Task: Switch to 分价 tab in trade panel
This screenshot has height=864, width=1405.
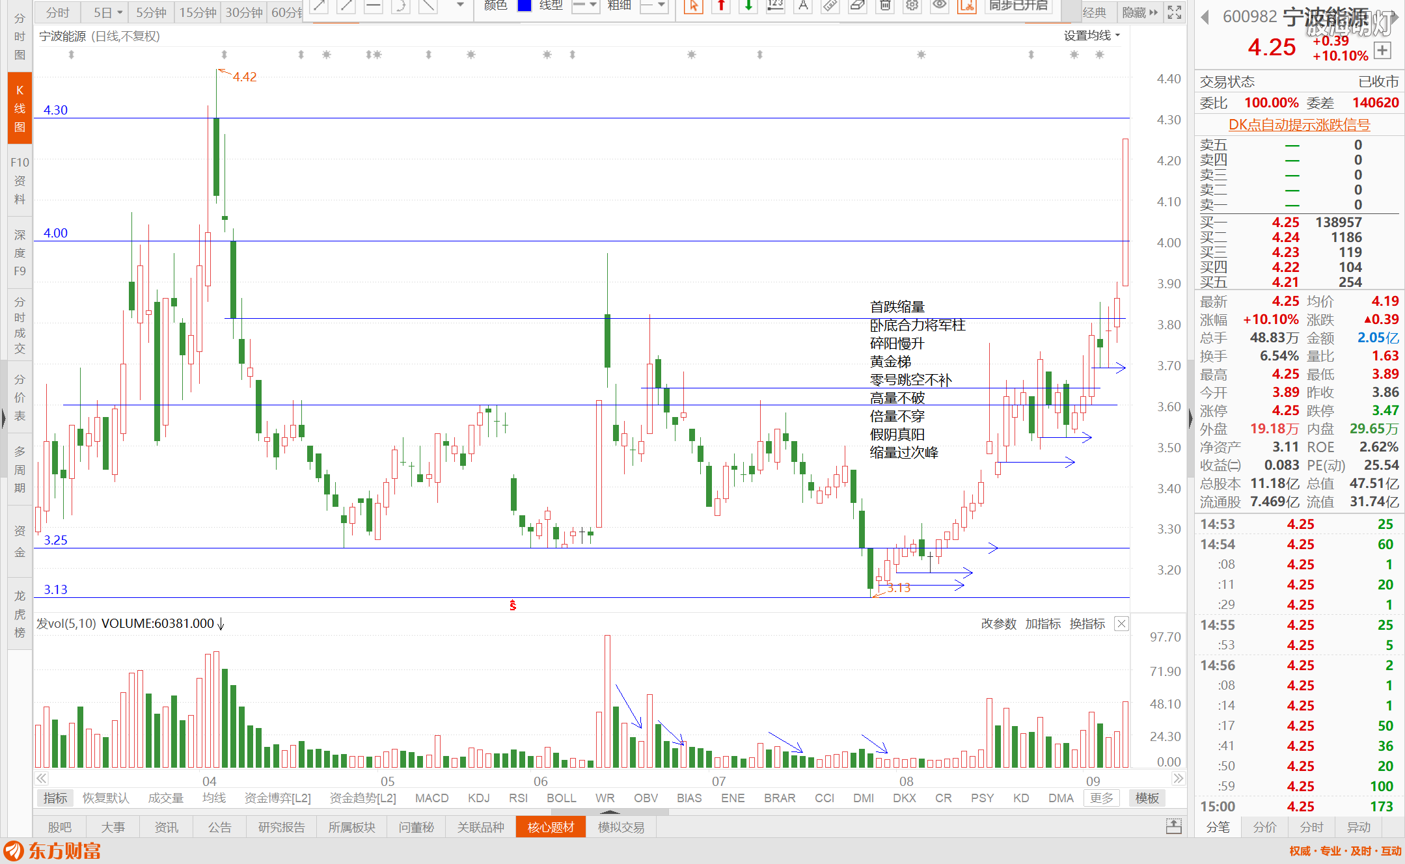Action: (1264, 827)
